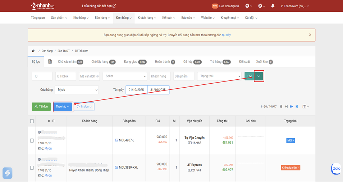The image size is (343, 182).
Task: Open the In đơn print dropdown
Action: pyautogui.click(x=84, y=107)
